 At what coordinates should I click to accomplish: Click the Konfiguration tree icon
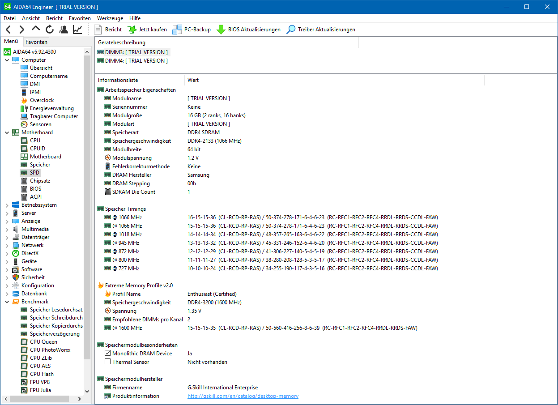tap(16, 286)
